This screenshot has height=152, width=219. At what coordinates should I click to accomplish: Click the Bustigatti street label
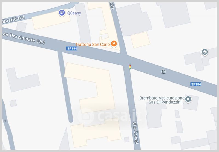tap(13, 19)
